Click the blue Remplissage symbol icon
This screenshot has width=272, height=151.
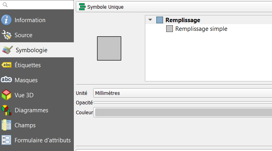tap(159, 20)
